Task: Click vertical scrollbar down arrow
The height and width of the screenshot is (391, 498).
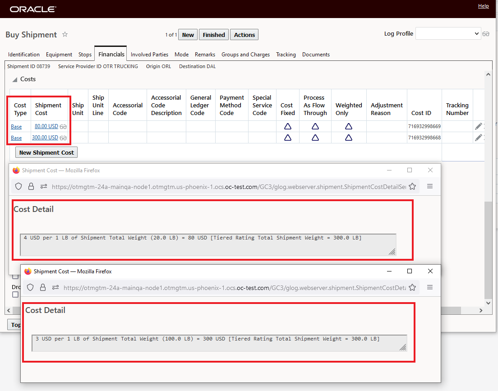Action: coord(488,303)
